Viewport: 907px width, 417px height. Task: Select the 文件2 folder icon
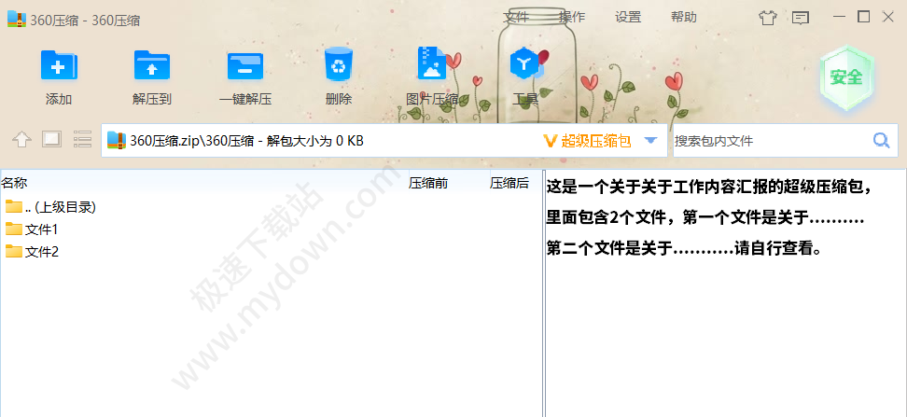(x=14, y=251)
